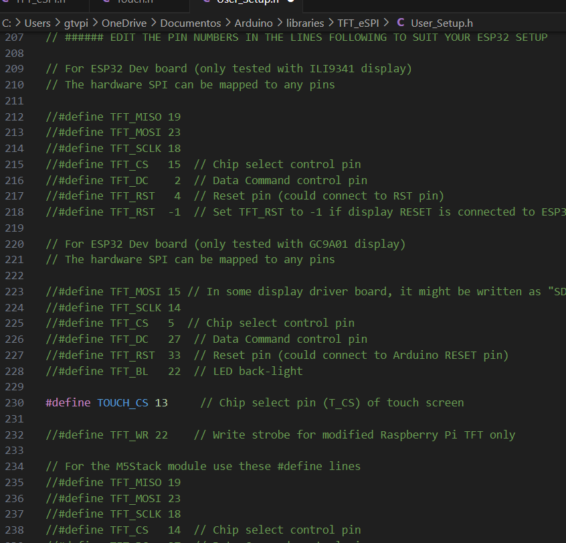This screenshot has width=566, height=543.
Task: Place cursor on the TOUCH_CS macro name
Action: [x=122, y=402]
